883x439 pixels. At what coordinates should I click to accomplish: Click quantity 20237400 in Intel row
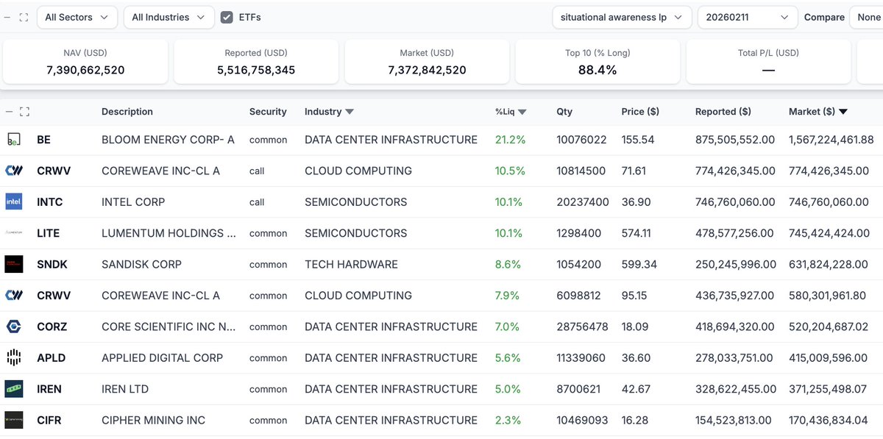[x=583, y=202]
